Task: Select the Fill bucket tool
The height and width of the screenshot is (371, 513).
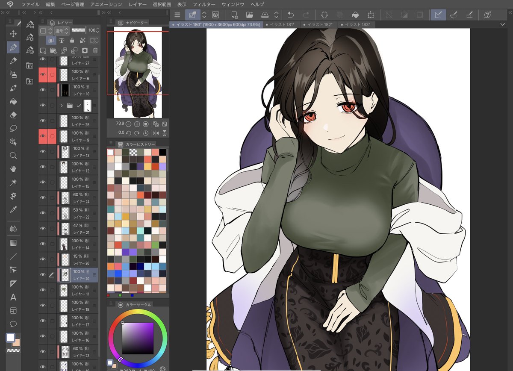Action: pyautogui.click(x=13, y=101)
